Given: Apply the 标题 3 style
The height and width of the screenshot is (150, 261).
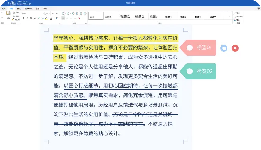Looking at the screenshot, I should click(x=155, y=16).
